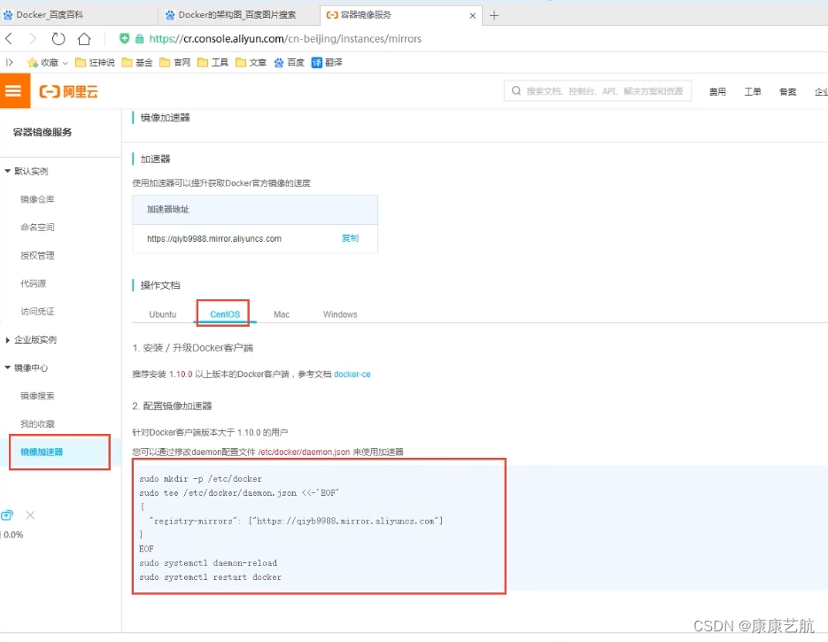This screenshot has width=828, height=642.
Task: Open 代码源 in sidebar
Action: [x=34, y=283]
